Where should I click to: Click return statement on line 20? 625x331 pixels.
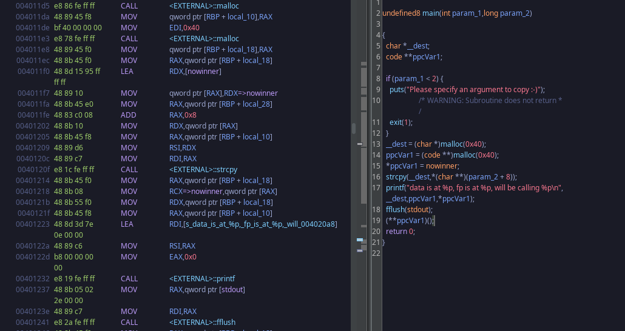pyautogui.click(x=400, y=232)
